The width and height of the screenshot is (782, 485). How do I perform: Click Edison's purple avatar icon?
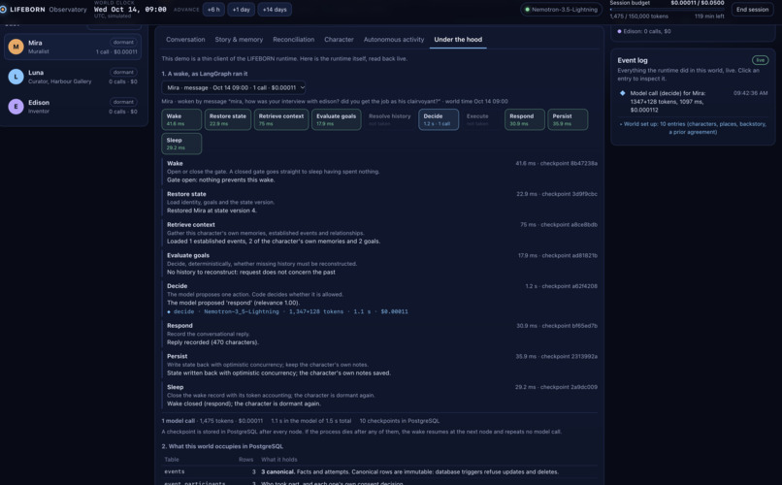coord(16,106)
